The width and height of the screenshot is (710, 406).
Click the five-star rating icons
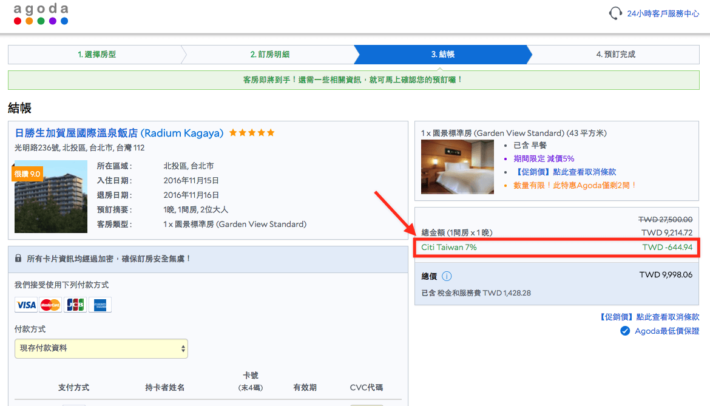click(252, 133)
